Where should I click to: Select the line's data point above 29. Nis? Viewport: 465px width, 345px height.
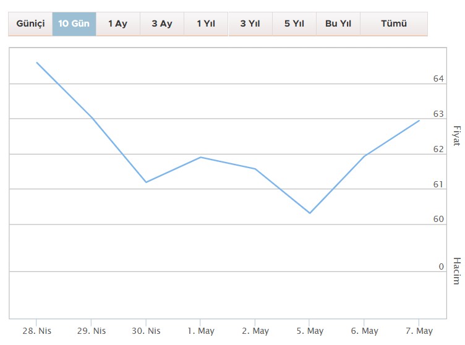[x=92, y=117]
